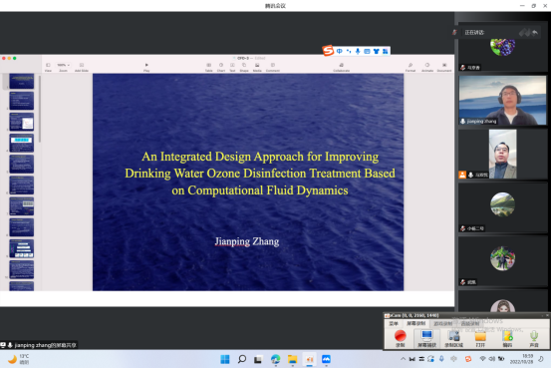This screenshot has height=368, width=551.
Task: Click the Sogou input method S logo
Action: pos(328,51)
